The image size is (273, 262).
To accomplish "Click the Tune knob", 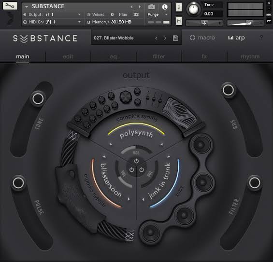I will click(193, 9).
